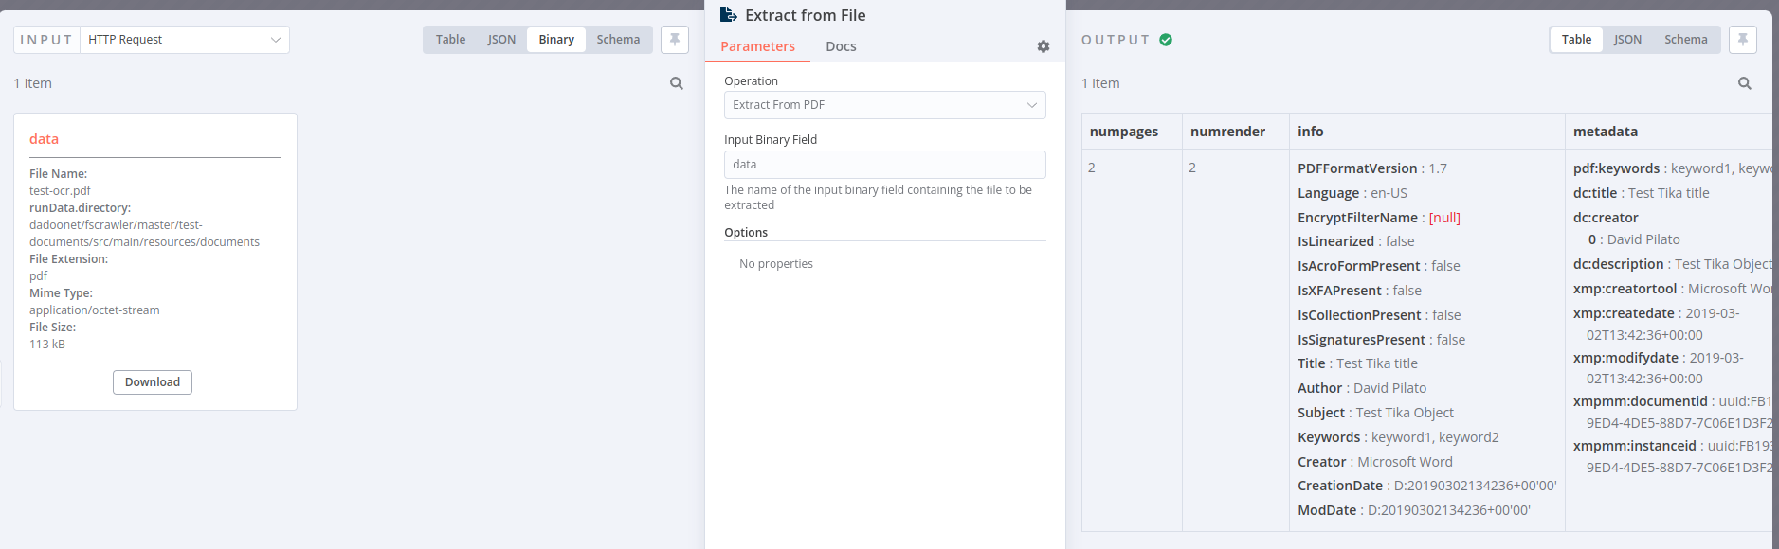
Task: Expand the Operation dropdown showing Extract From PDF
Action: pos(884,105)
